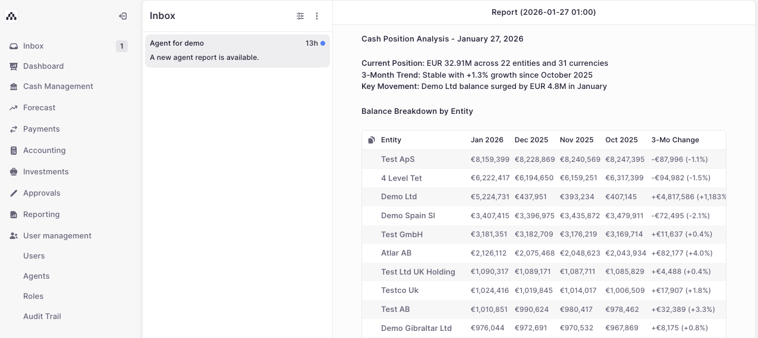Open Inbox filter settings icon
This screenshot has width=758, height=338.
(x=300, y=16)
